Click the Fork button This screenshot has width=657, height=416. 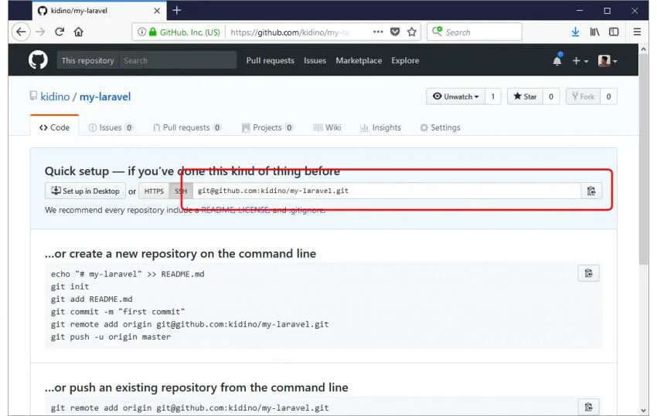[x=584, y=96]
